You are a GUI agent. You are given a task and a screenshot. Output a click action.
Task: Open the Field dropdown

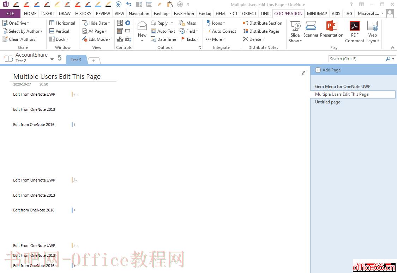point(189,31)
